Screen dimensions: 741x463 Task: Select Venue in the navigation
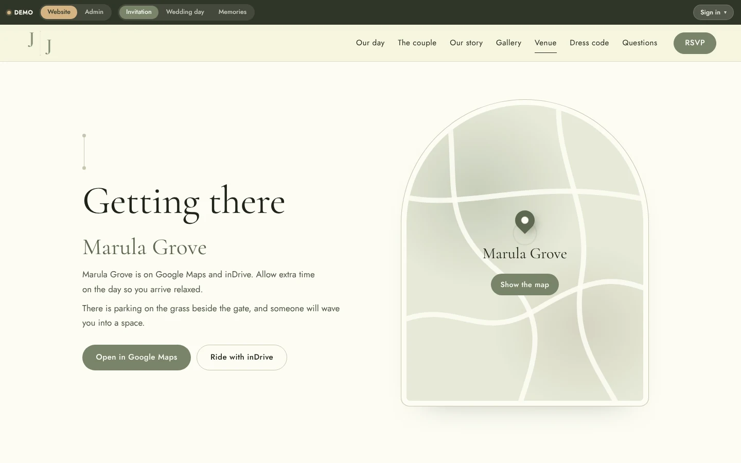(x=545, y=43)
